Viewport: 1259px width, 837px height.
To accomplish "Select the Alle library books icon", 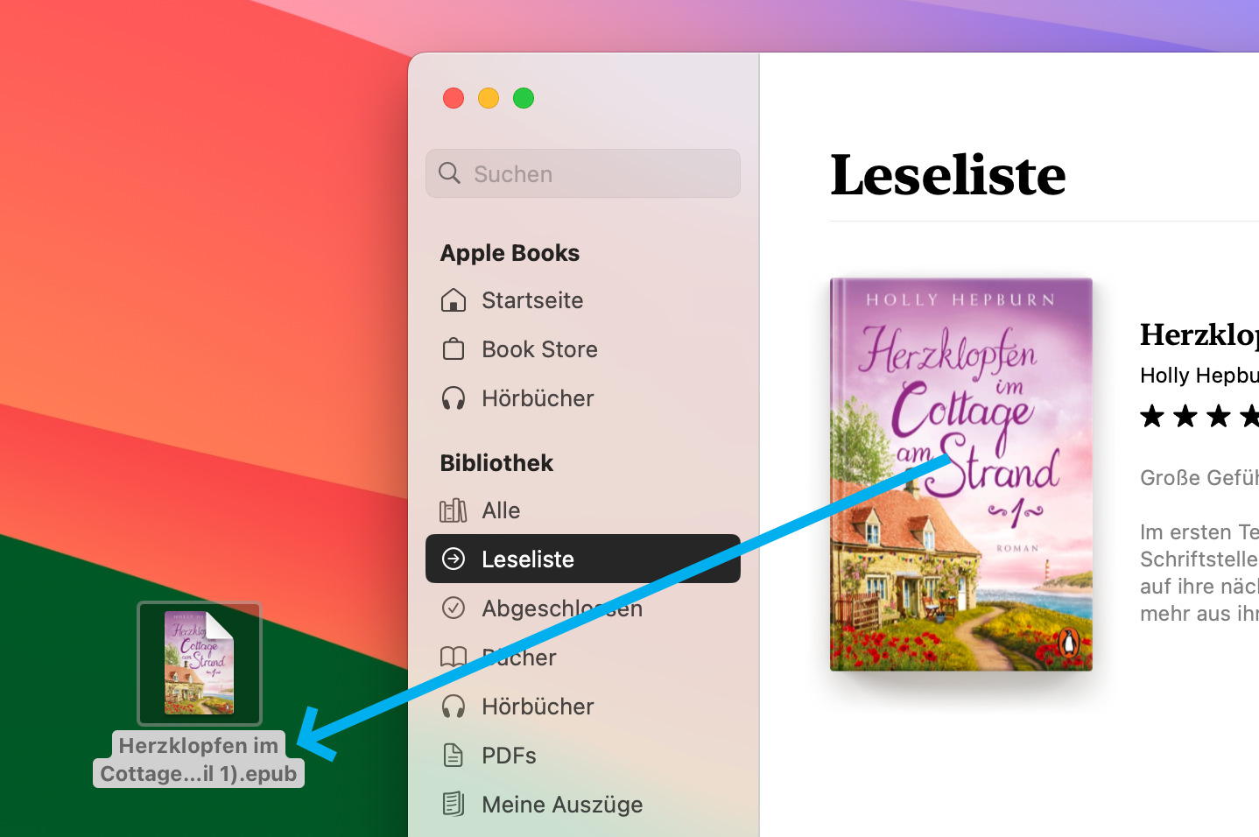I will pos(454,510).
